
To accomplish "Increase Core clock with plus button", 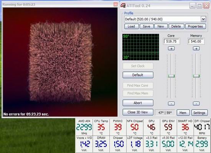I will (171, 49).
